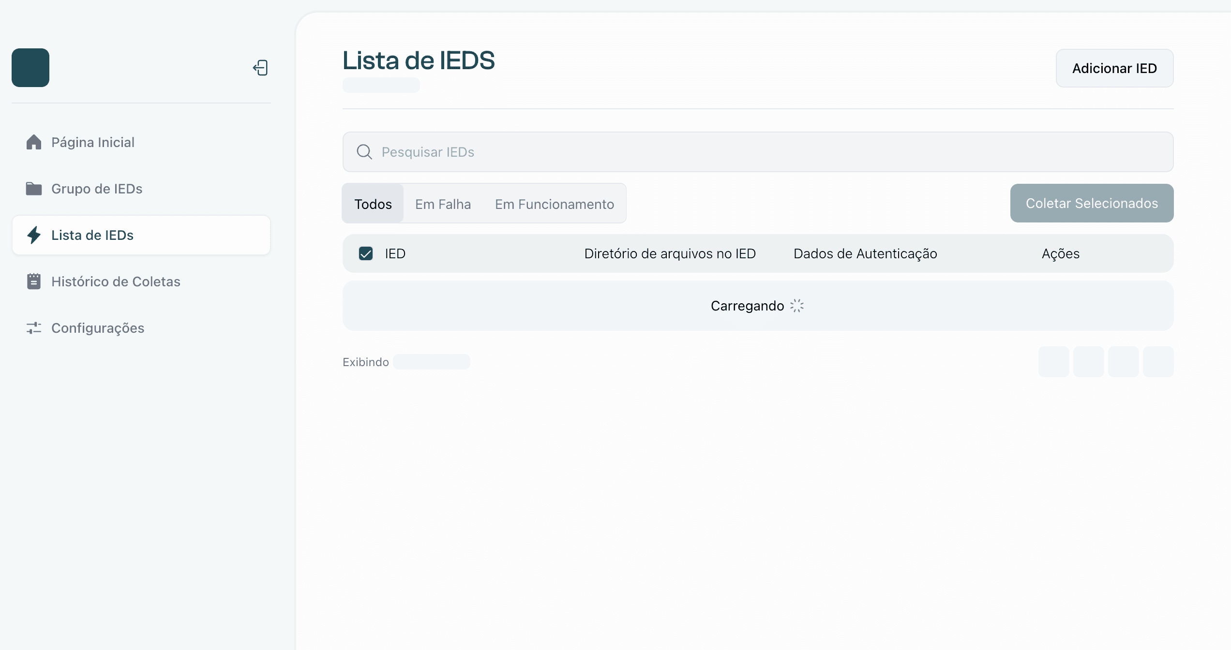Click the folder icon for Grupo de IEDs
This screenshot has height=650, width=1231.
point(34,189)
